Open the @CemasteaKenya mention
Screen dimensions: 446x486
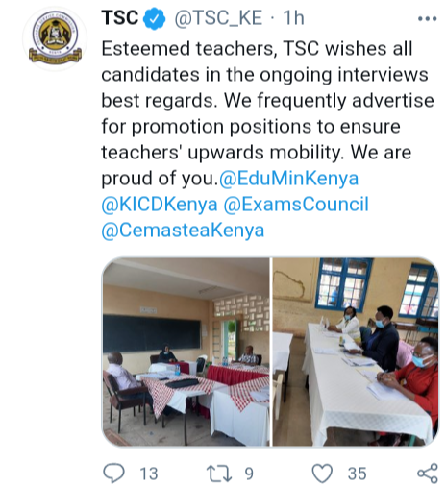(x=183, y=231)
